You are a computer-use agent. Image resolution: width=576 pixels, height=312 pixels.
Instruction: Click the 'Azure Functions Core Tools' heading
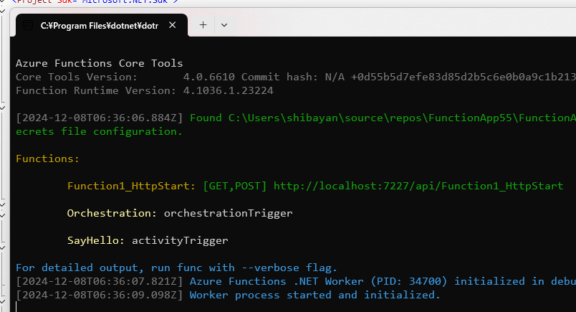click(x=99, y=63)
